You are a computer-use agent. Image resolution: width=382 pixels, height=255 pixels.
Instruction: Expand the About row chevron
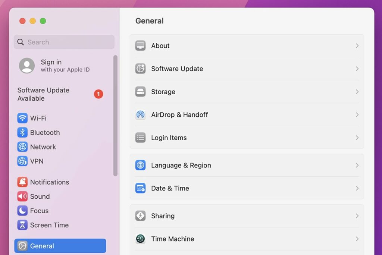point(357,46)
